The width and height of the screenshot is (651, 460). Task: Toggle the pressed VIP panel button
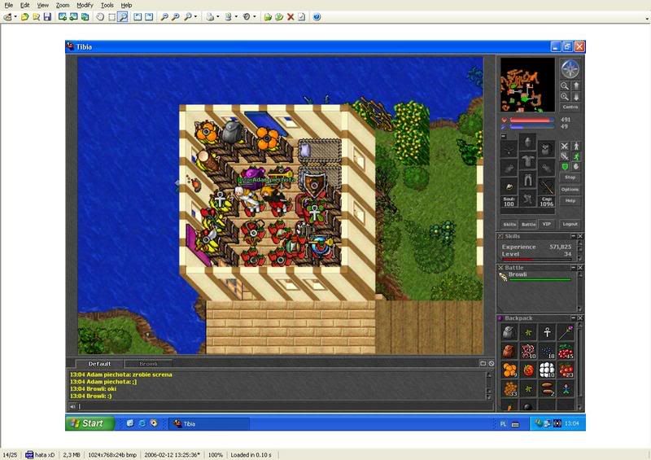click(x=547, y=225)
